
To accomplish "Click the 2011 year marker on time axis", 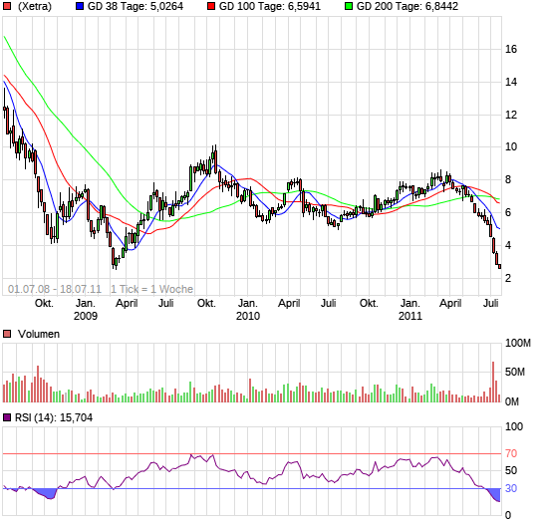I will [x=410, y=316].
